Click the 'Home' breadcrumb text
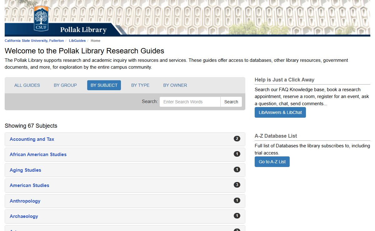This screenshot has height=231, width=375. [x=95, y=41]
